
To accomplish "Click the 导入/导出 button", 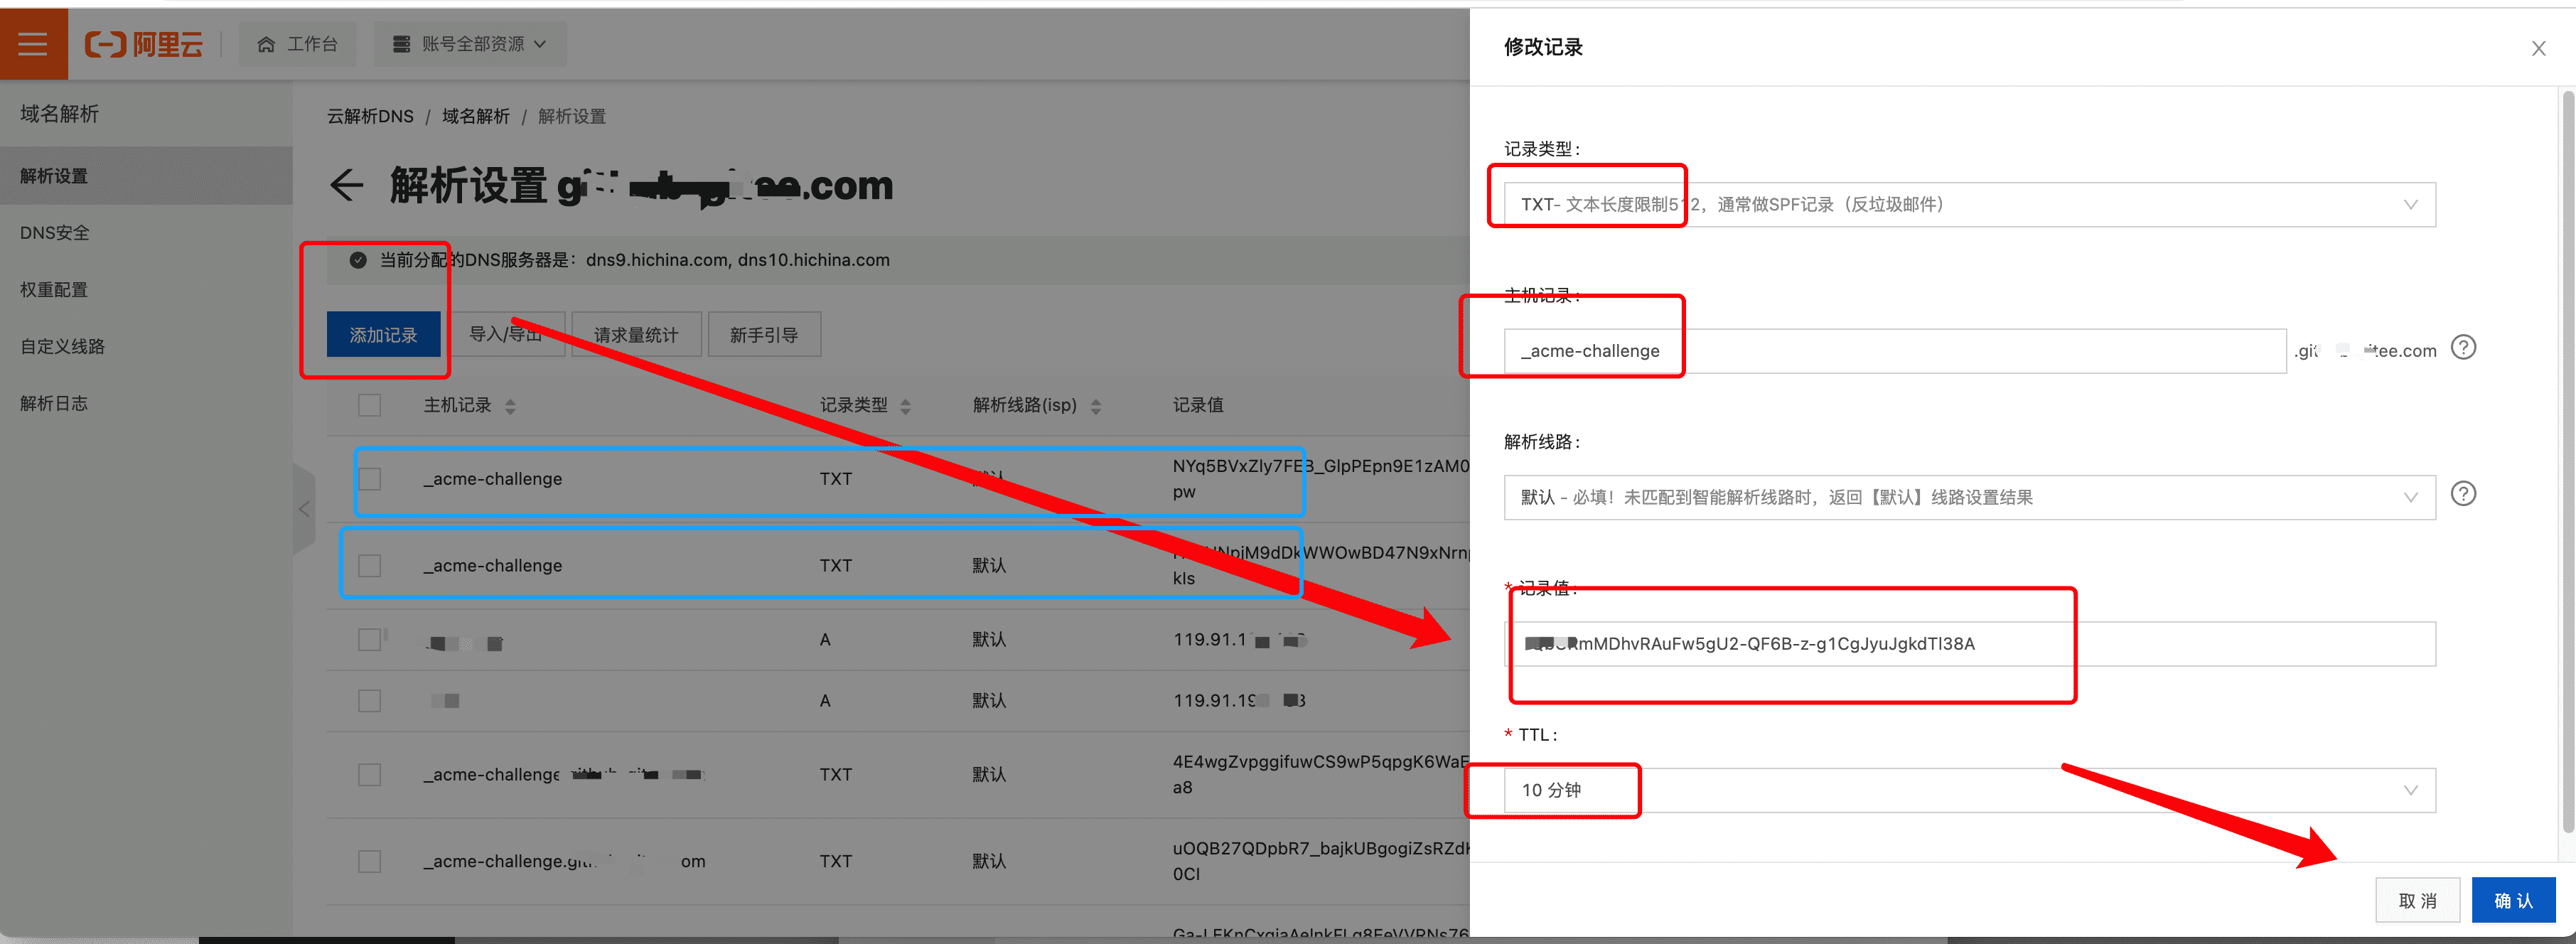I will click(x=506, y=334).
